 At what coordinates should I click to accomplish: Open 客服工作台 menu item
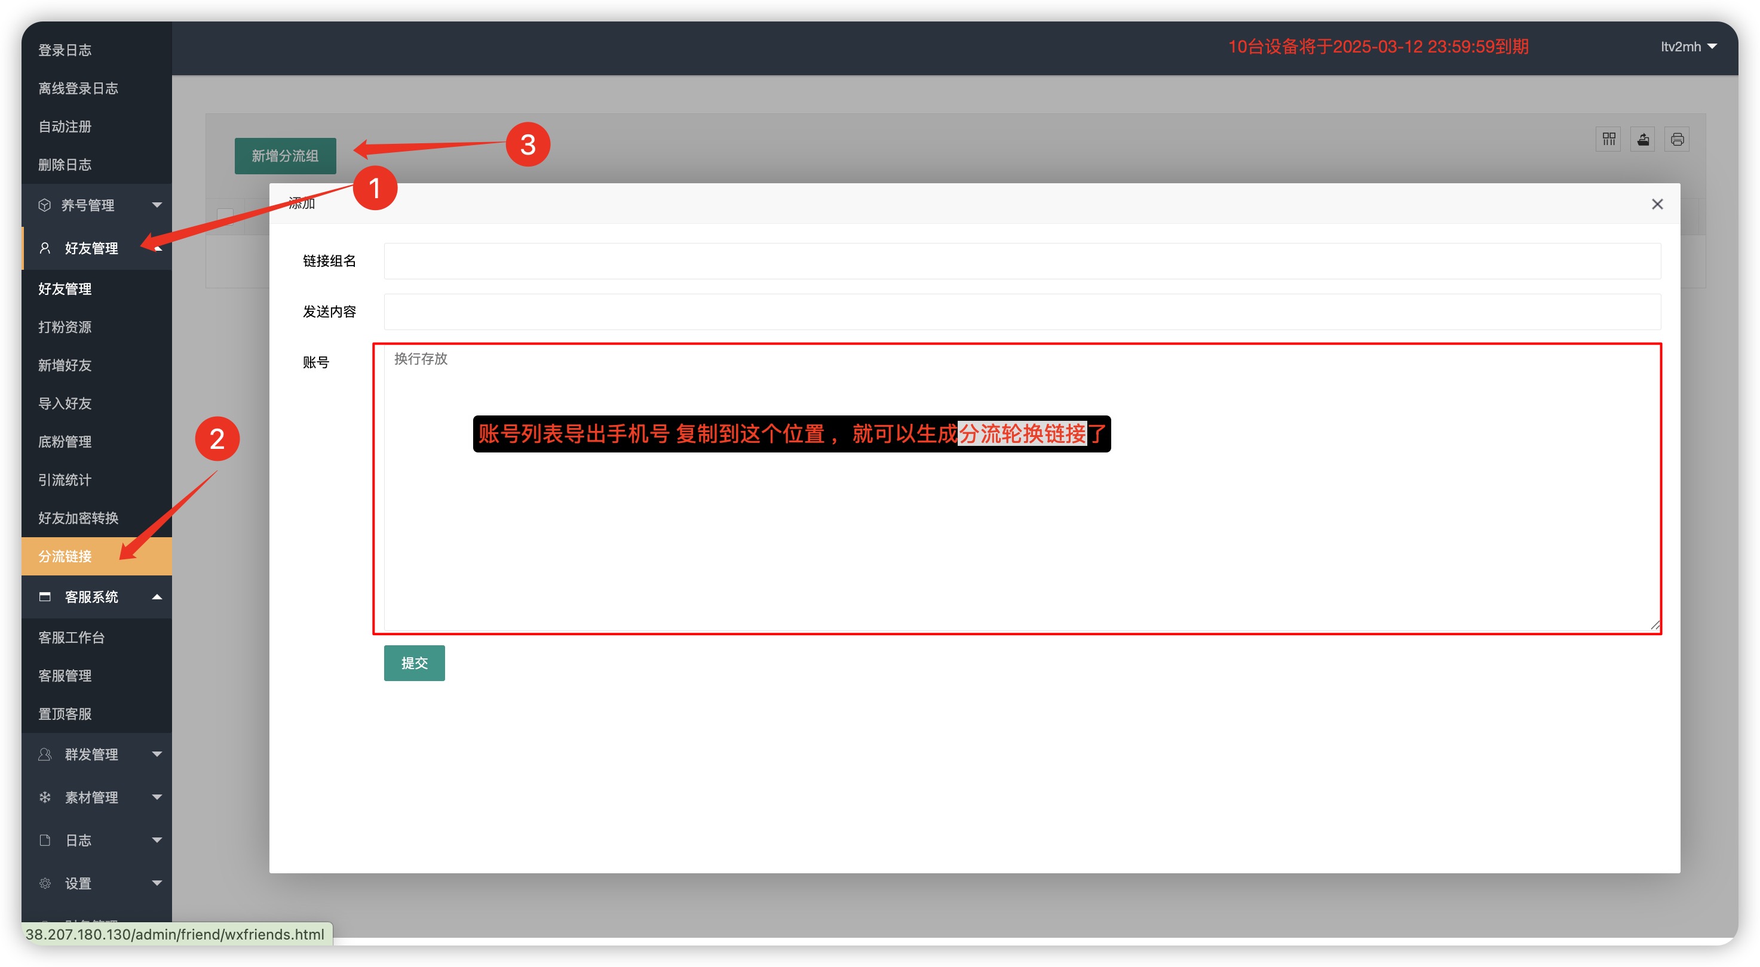point(71,637)
